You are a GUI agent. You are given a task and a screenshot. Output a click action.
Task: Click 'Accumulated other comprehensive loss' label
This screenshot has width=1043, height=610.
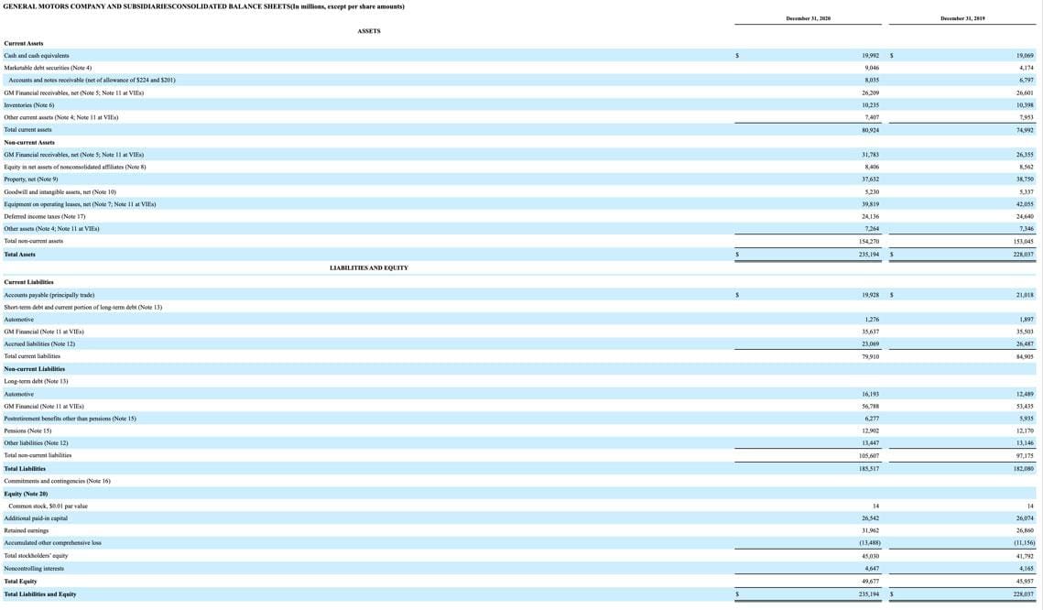pyautogui.click(x=52, y=543)
